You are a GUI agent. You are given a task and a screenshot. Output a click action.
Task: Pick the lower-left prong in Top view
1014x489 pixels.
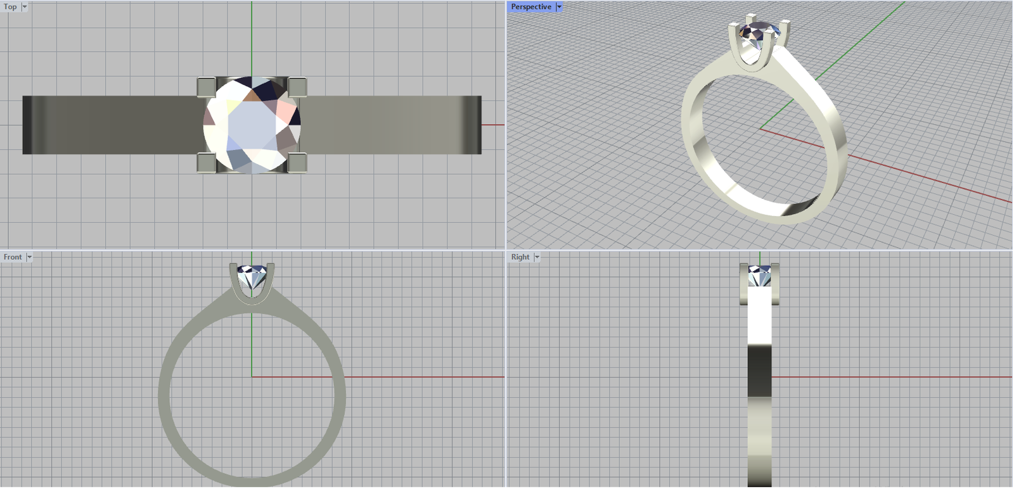coord(206,163)
